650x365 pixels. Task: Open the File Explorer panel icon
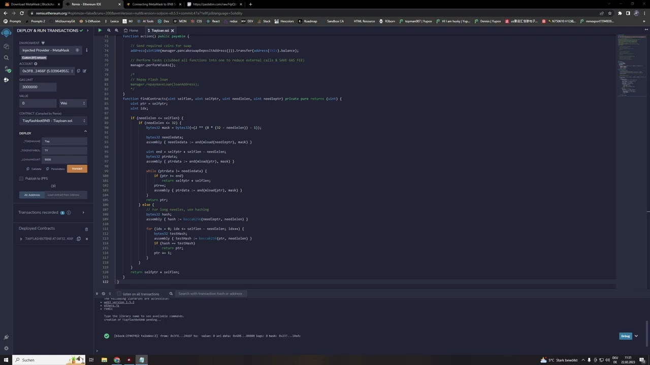pos(6,46)
